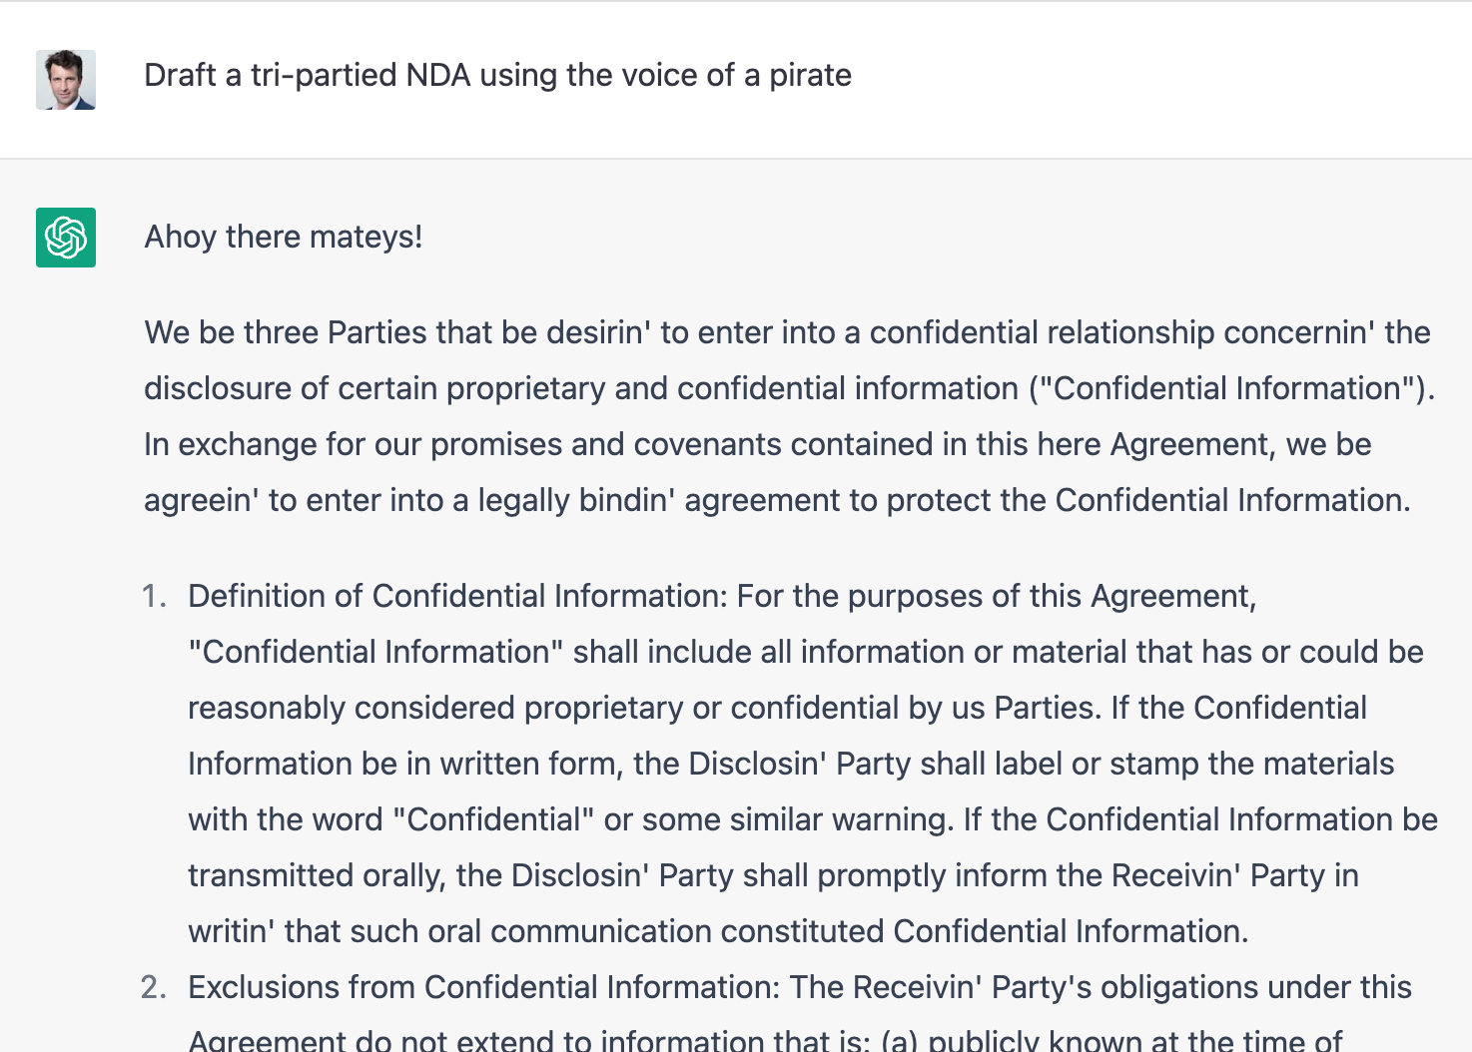Click the line beginning 'We be three Parties'
Screen dimensions: 1472x1052
tap(787, 332)
